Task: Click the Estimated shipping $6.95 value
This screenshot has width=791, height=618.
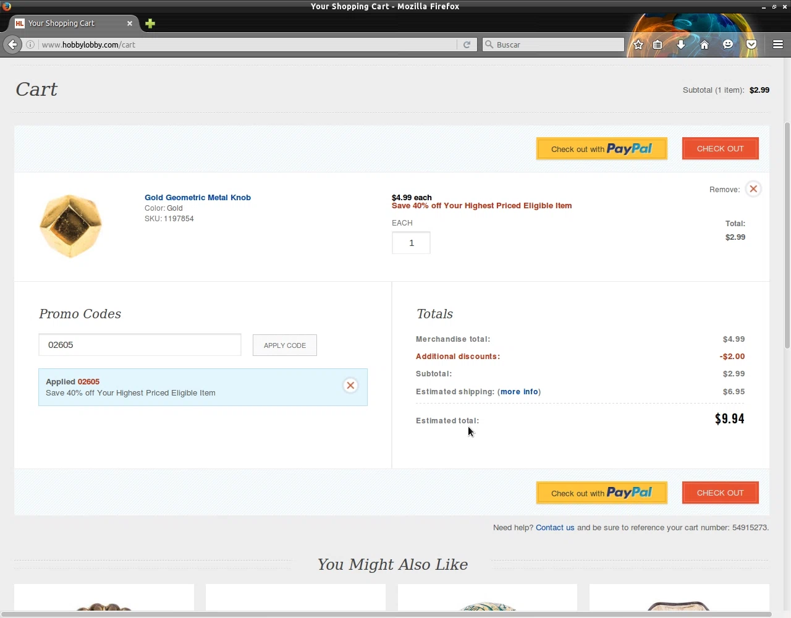Action: click(x=734, y=392)
